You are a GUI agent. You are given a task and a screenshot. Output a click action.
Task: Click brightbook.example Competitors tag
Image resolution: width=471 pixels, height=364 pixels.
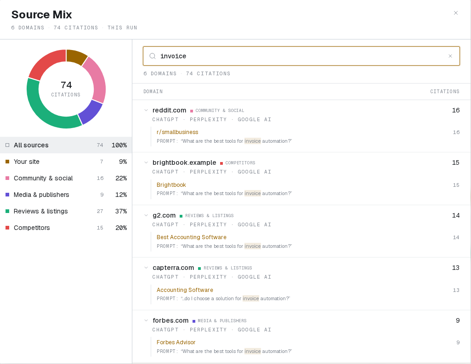click(238, 162)
